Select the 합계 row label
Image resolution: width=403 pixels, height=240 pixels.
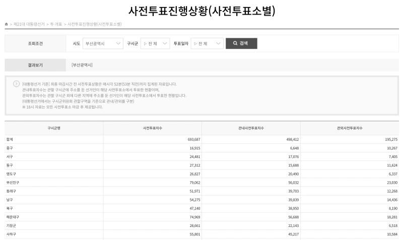[10, 139]
